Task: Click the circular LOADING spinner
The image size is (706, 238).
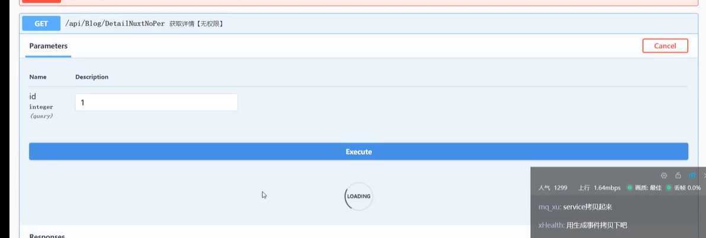Action: tap(358, 197)
